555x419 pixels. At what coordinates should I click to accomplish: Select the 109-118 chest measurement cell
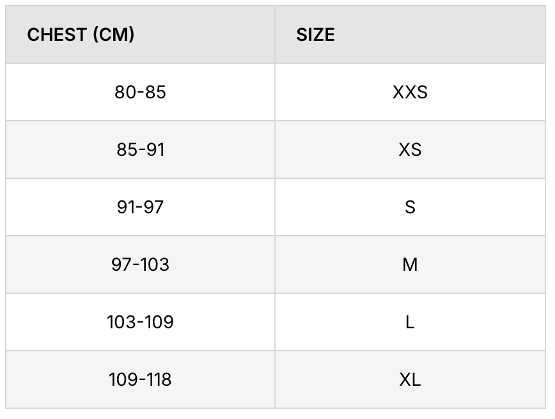click(140, 380)
